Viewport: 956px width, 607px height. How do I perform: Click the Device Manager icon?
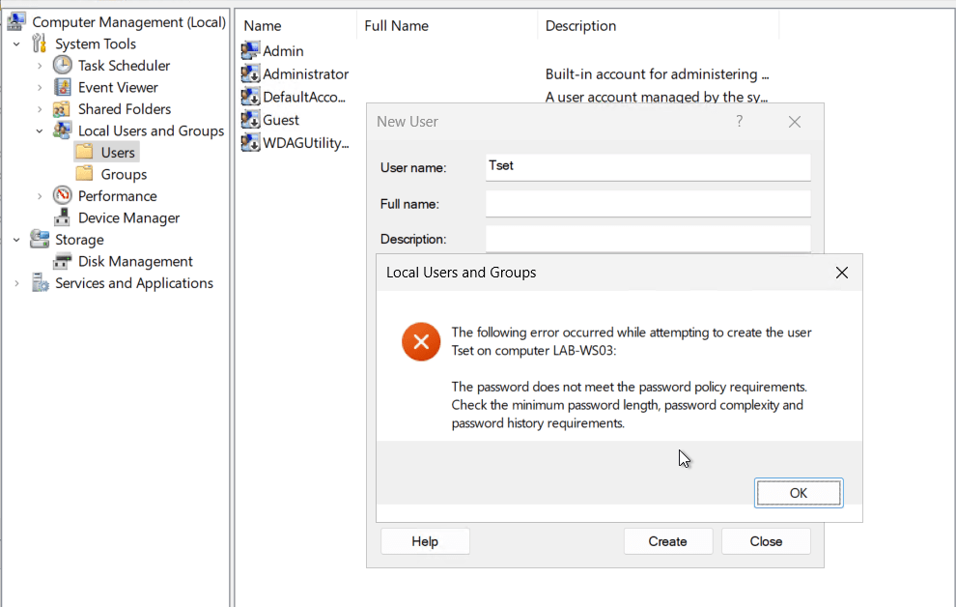(x=62, y=217)
